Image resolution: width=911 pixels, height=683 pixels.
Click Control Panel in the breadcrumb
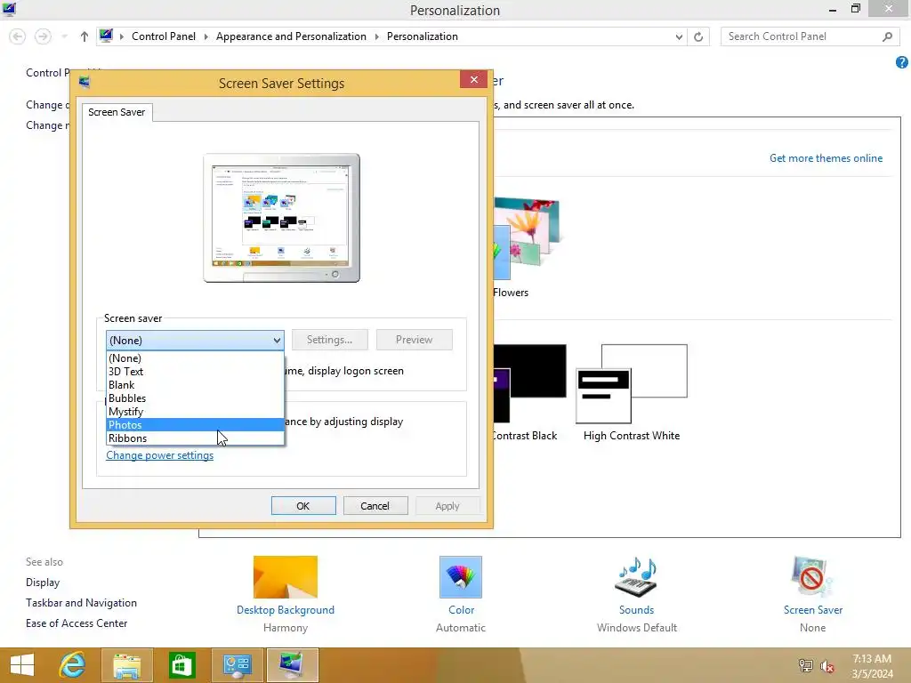[164, 36]
